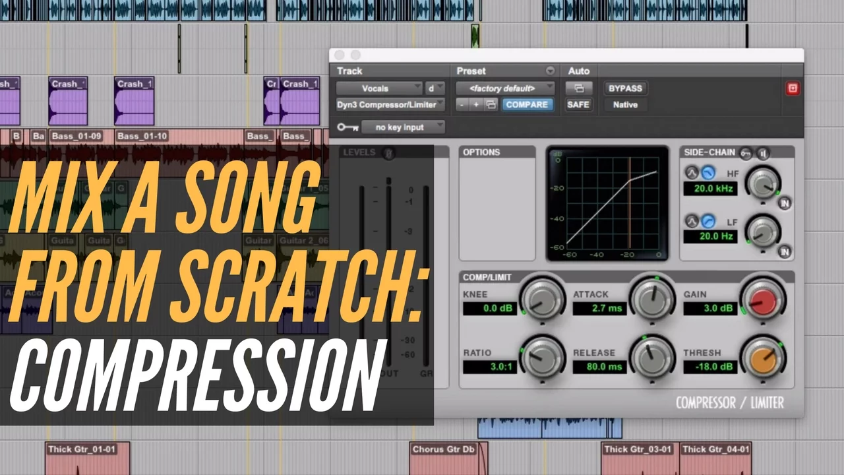Image resolution: width=844 pixels, height=475 pixels.
Task: Select the Thick Gtr_03-01 clip
Action: click(640, 459)
